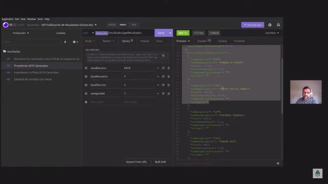This screenshot has width=328, height=184.
Task: Open the Tools menu
Action: coord(40,19)
